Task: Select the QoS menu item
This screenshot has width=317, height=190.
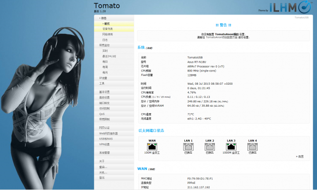Action: 102,114
